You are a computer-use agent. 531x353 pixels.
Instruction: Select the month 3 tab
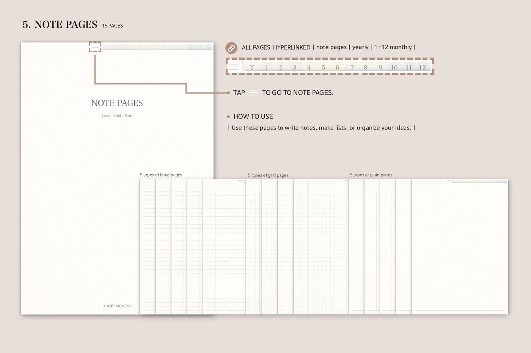[x=294, y=67]
